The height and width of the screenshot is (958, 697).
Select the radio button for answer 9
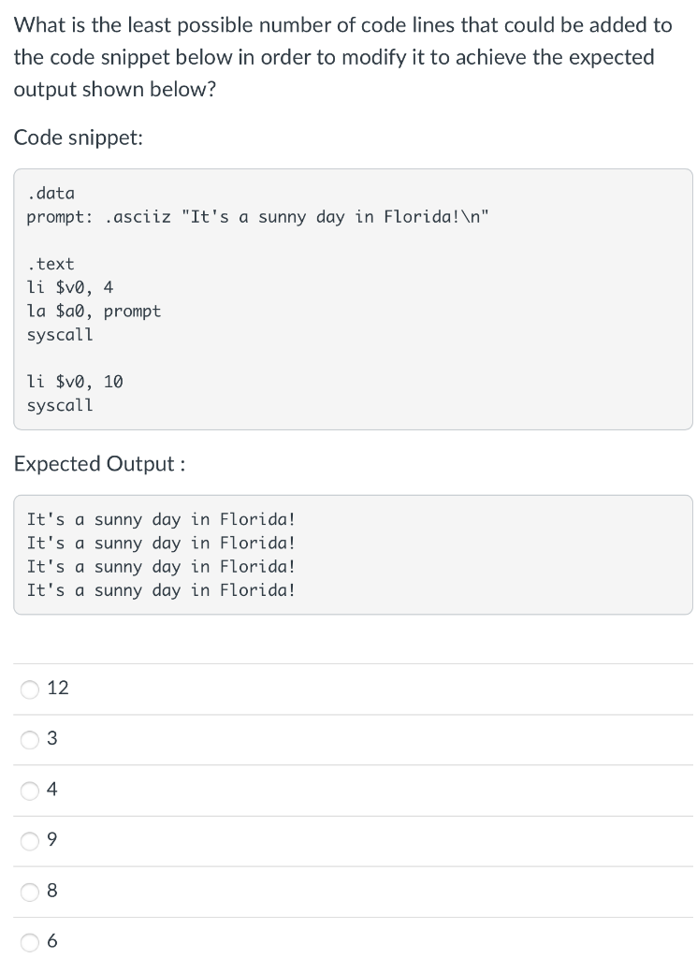tap(30, 841)
